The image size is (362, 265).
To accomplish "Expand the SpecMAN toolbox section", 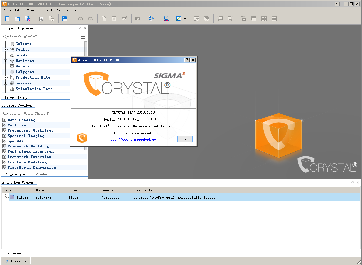I will [x=4, y=141].
